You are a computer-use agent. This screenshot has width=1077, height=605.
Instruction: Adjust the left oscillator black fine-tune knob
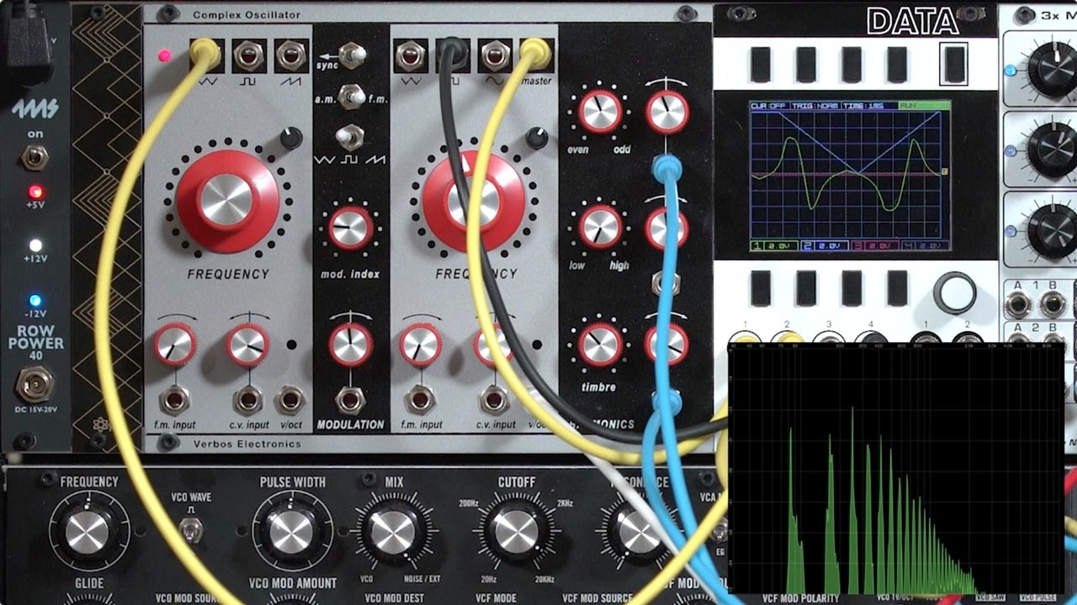pos(290,138)
